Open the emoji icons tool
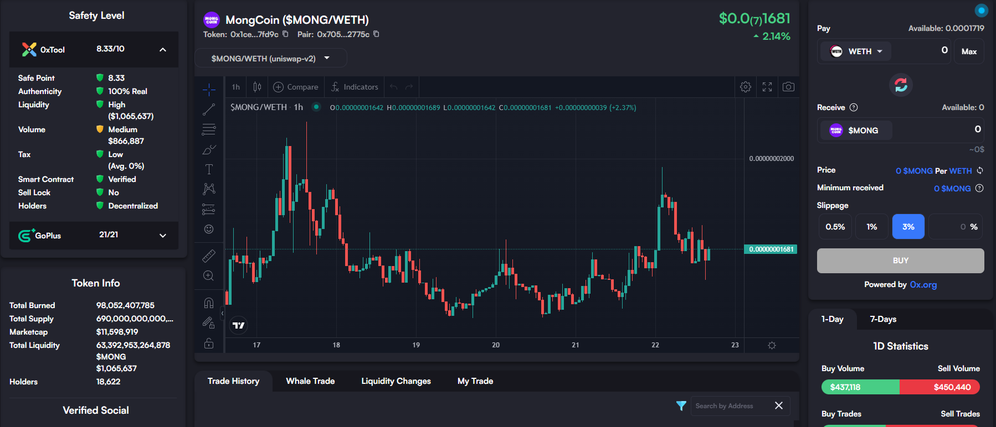Viewport: 996px width, 427px height. 209,229
